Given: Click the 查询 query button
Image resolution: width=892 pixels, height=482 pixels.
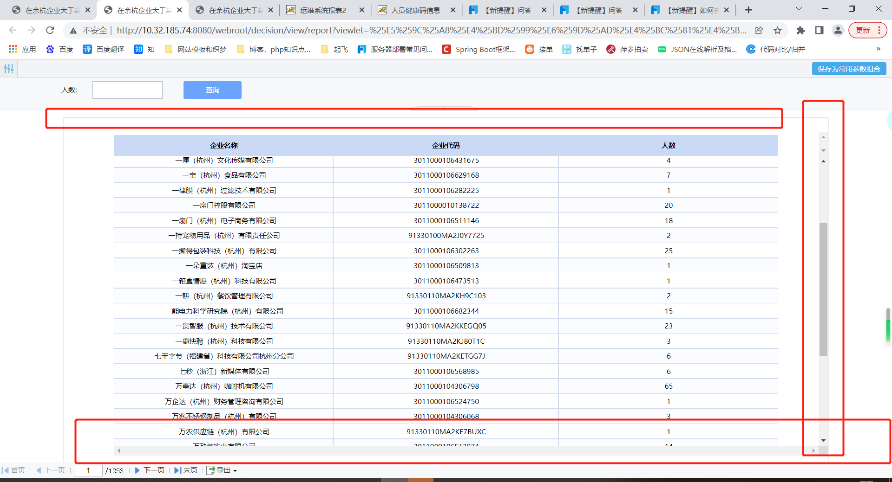Looking at the screenshot, I should pos(212,90).
